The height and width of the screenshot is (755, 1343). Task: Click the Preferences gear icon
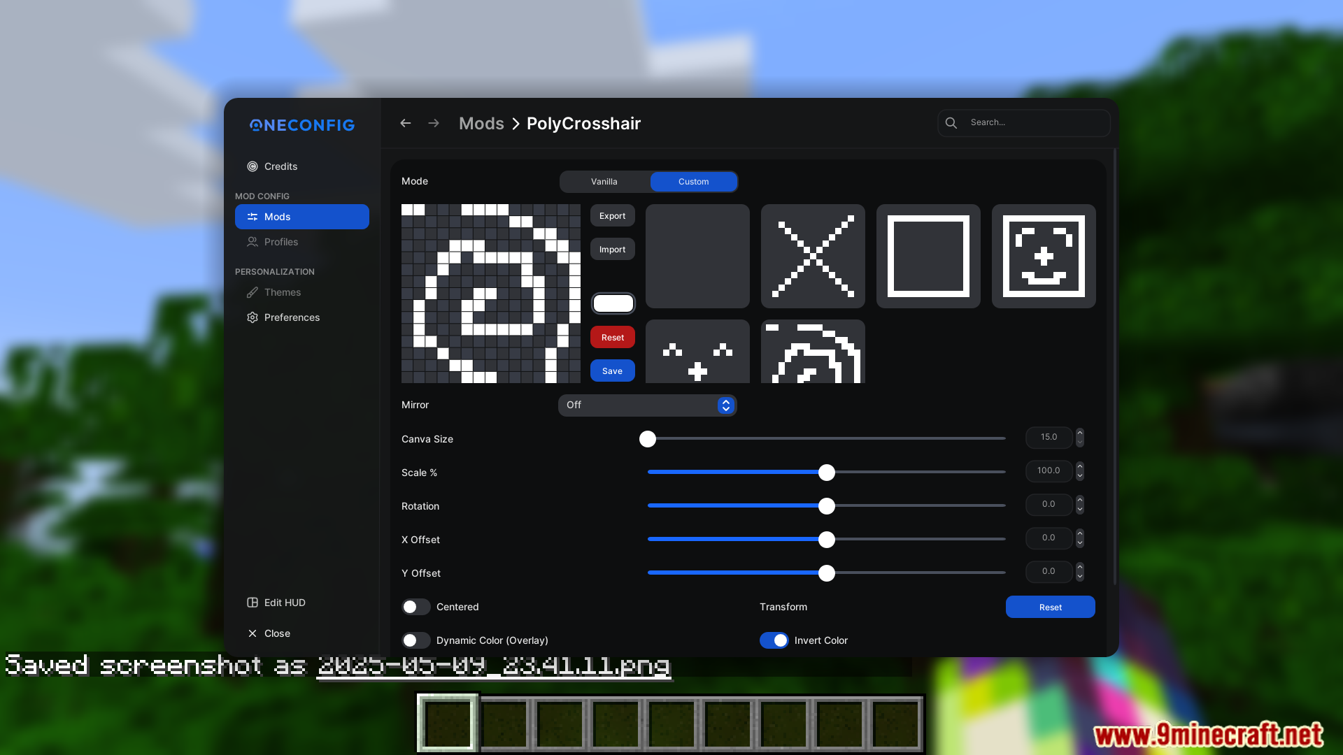click(x=253, y=317)
